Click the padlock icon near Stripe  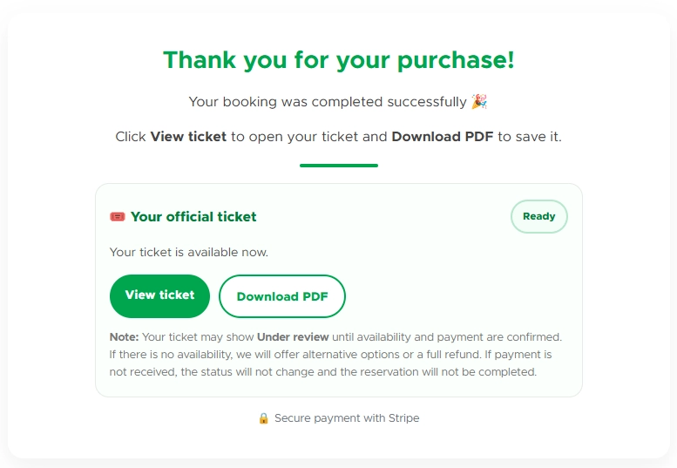tap(264, 418)
